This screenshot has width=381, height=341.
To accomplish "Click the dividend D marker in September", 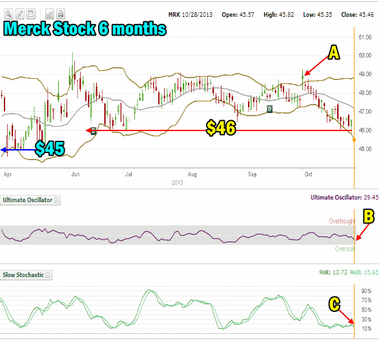I will click(x=269, y=109).
